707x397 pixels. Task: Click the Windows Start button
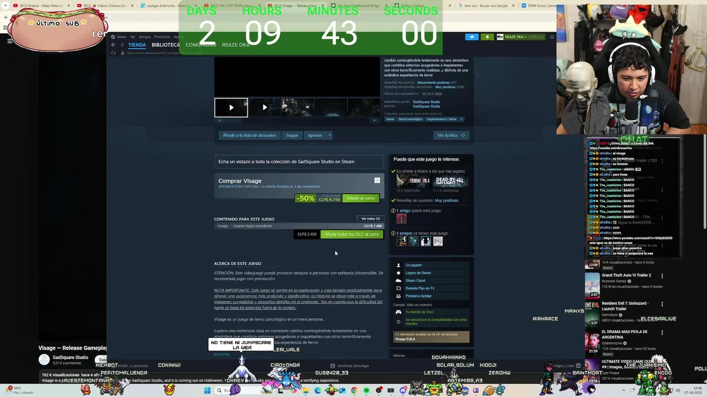pos(207,390)
